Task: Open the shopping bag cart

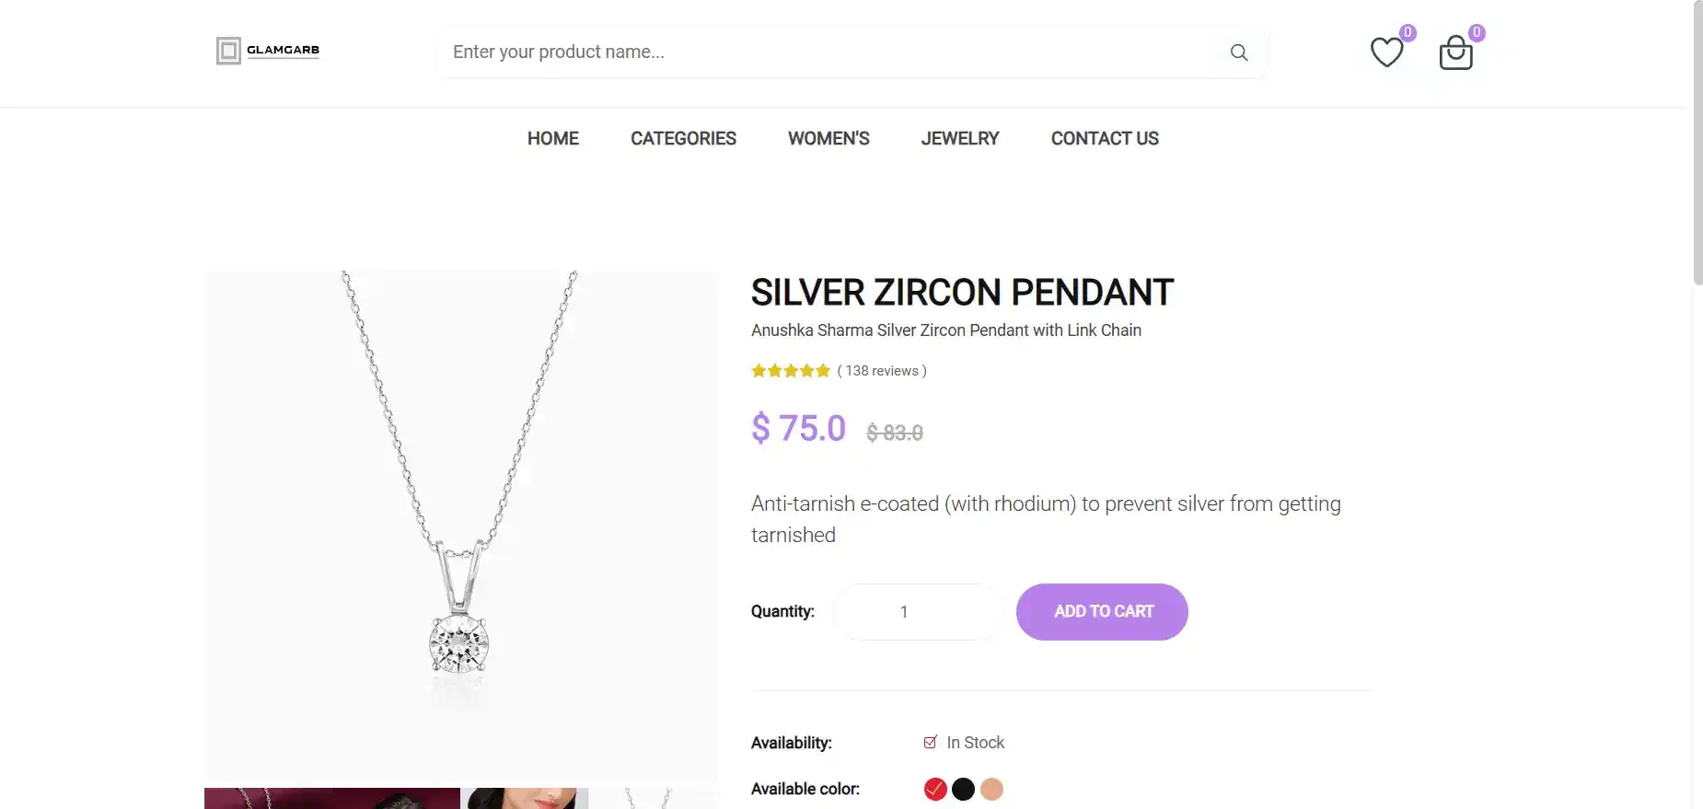Action: click(x=1455, y=53)
